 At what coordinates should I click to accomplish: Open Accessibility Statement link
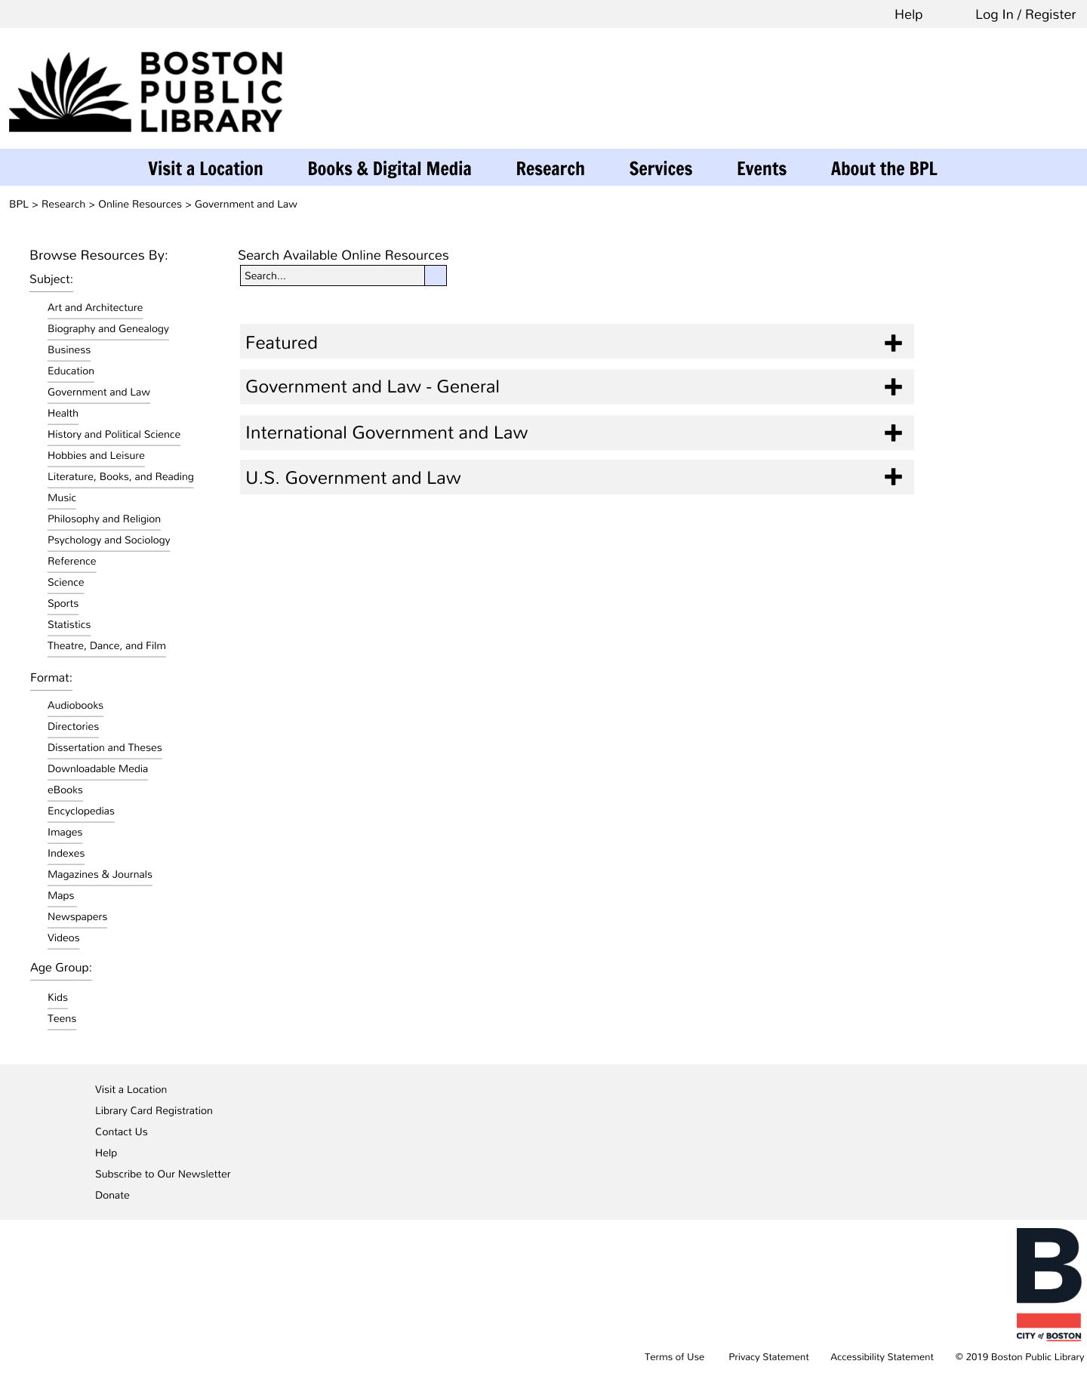pyautogui.click(x=882, y=1356)
